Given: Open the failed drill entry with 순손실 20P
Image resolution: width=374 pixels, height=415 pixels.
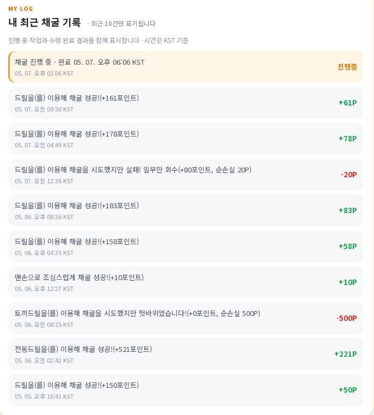Looking at the screenshot, I should click(186, 175).
